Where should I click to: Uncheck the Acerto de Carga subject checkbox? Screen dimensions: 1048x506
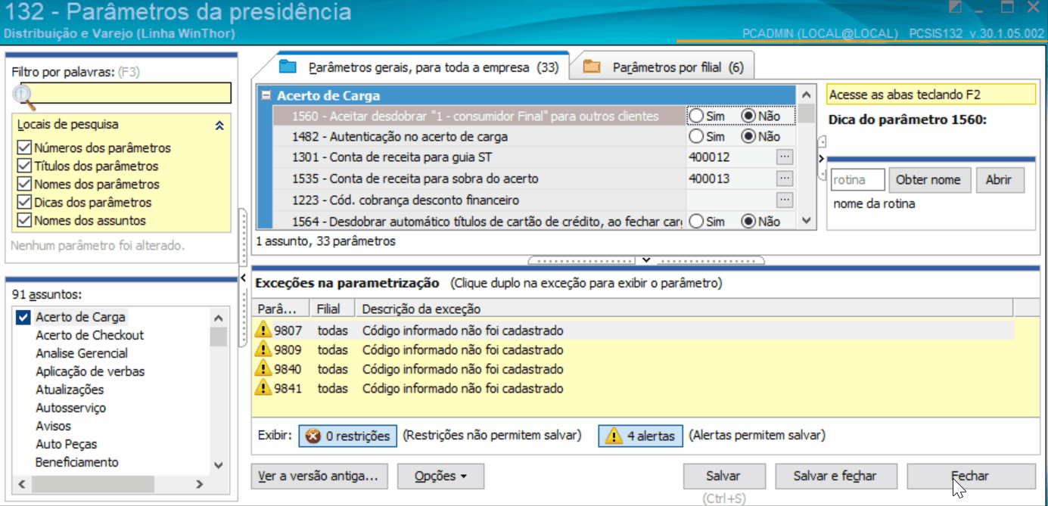[23, 317]
